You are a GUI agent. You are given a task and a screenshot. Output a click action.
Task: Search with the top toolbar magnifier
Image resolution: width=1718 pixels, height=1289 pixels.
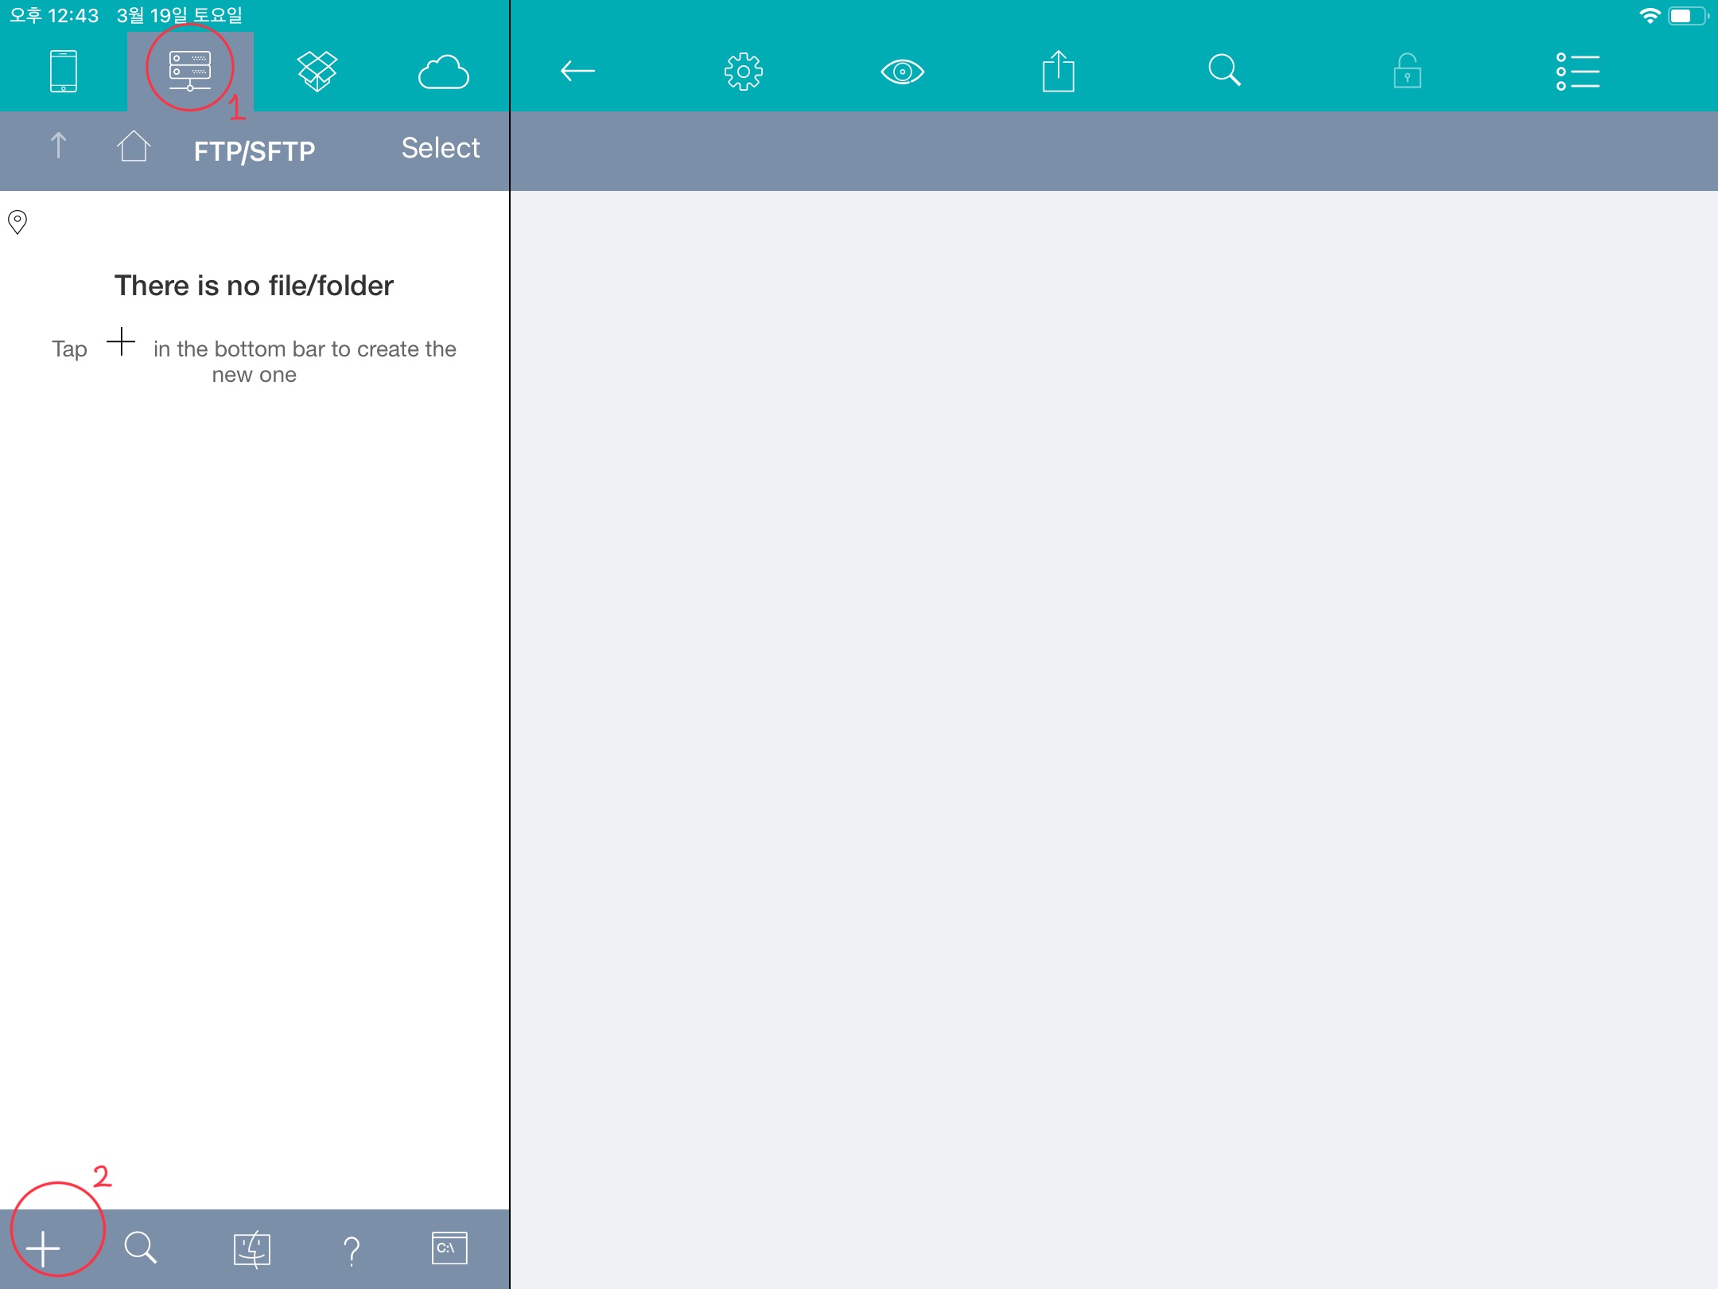pos(1224,71)
